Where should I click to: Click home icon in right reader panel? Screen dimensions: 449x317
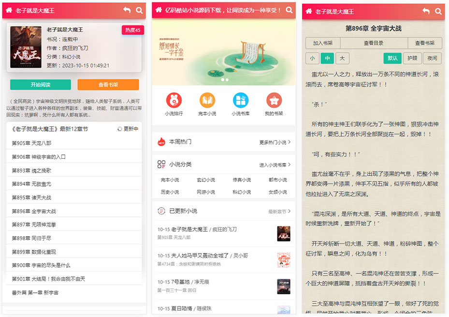tap(309, 11)
